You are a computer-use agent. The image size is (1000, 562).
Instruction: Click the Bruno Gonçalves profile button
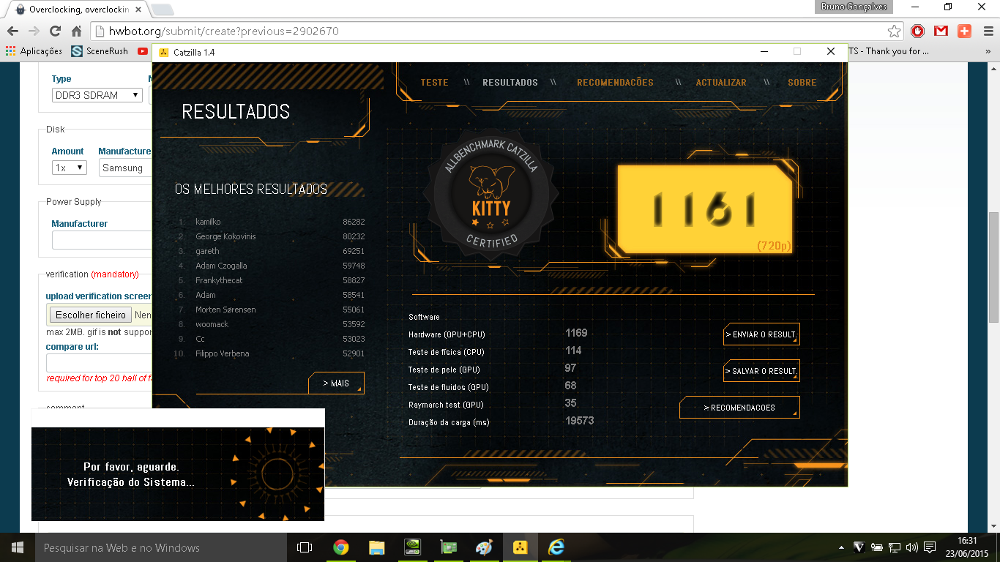(x=855, y=7)
